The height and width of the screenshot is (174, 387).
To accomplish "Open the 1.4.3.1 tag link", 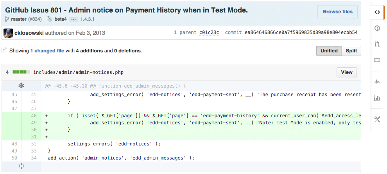I will [88, 19].
